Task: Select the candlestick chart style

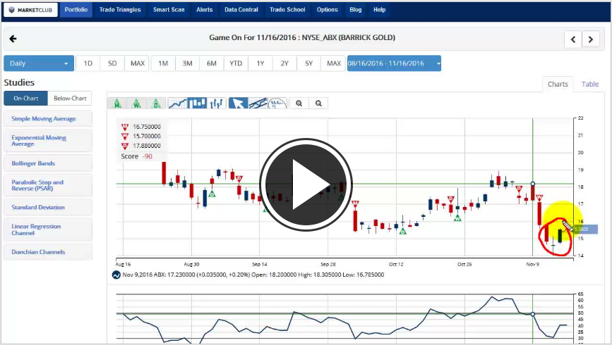Action: (198, 103)
